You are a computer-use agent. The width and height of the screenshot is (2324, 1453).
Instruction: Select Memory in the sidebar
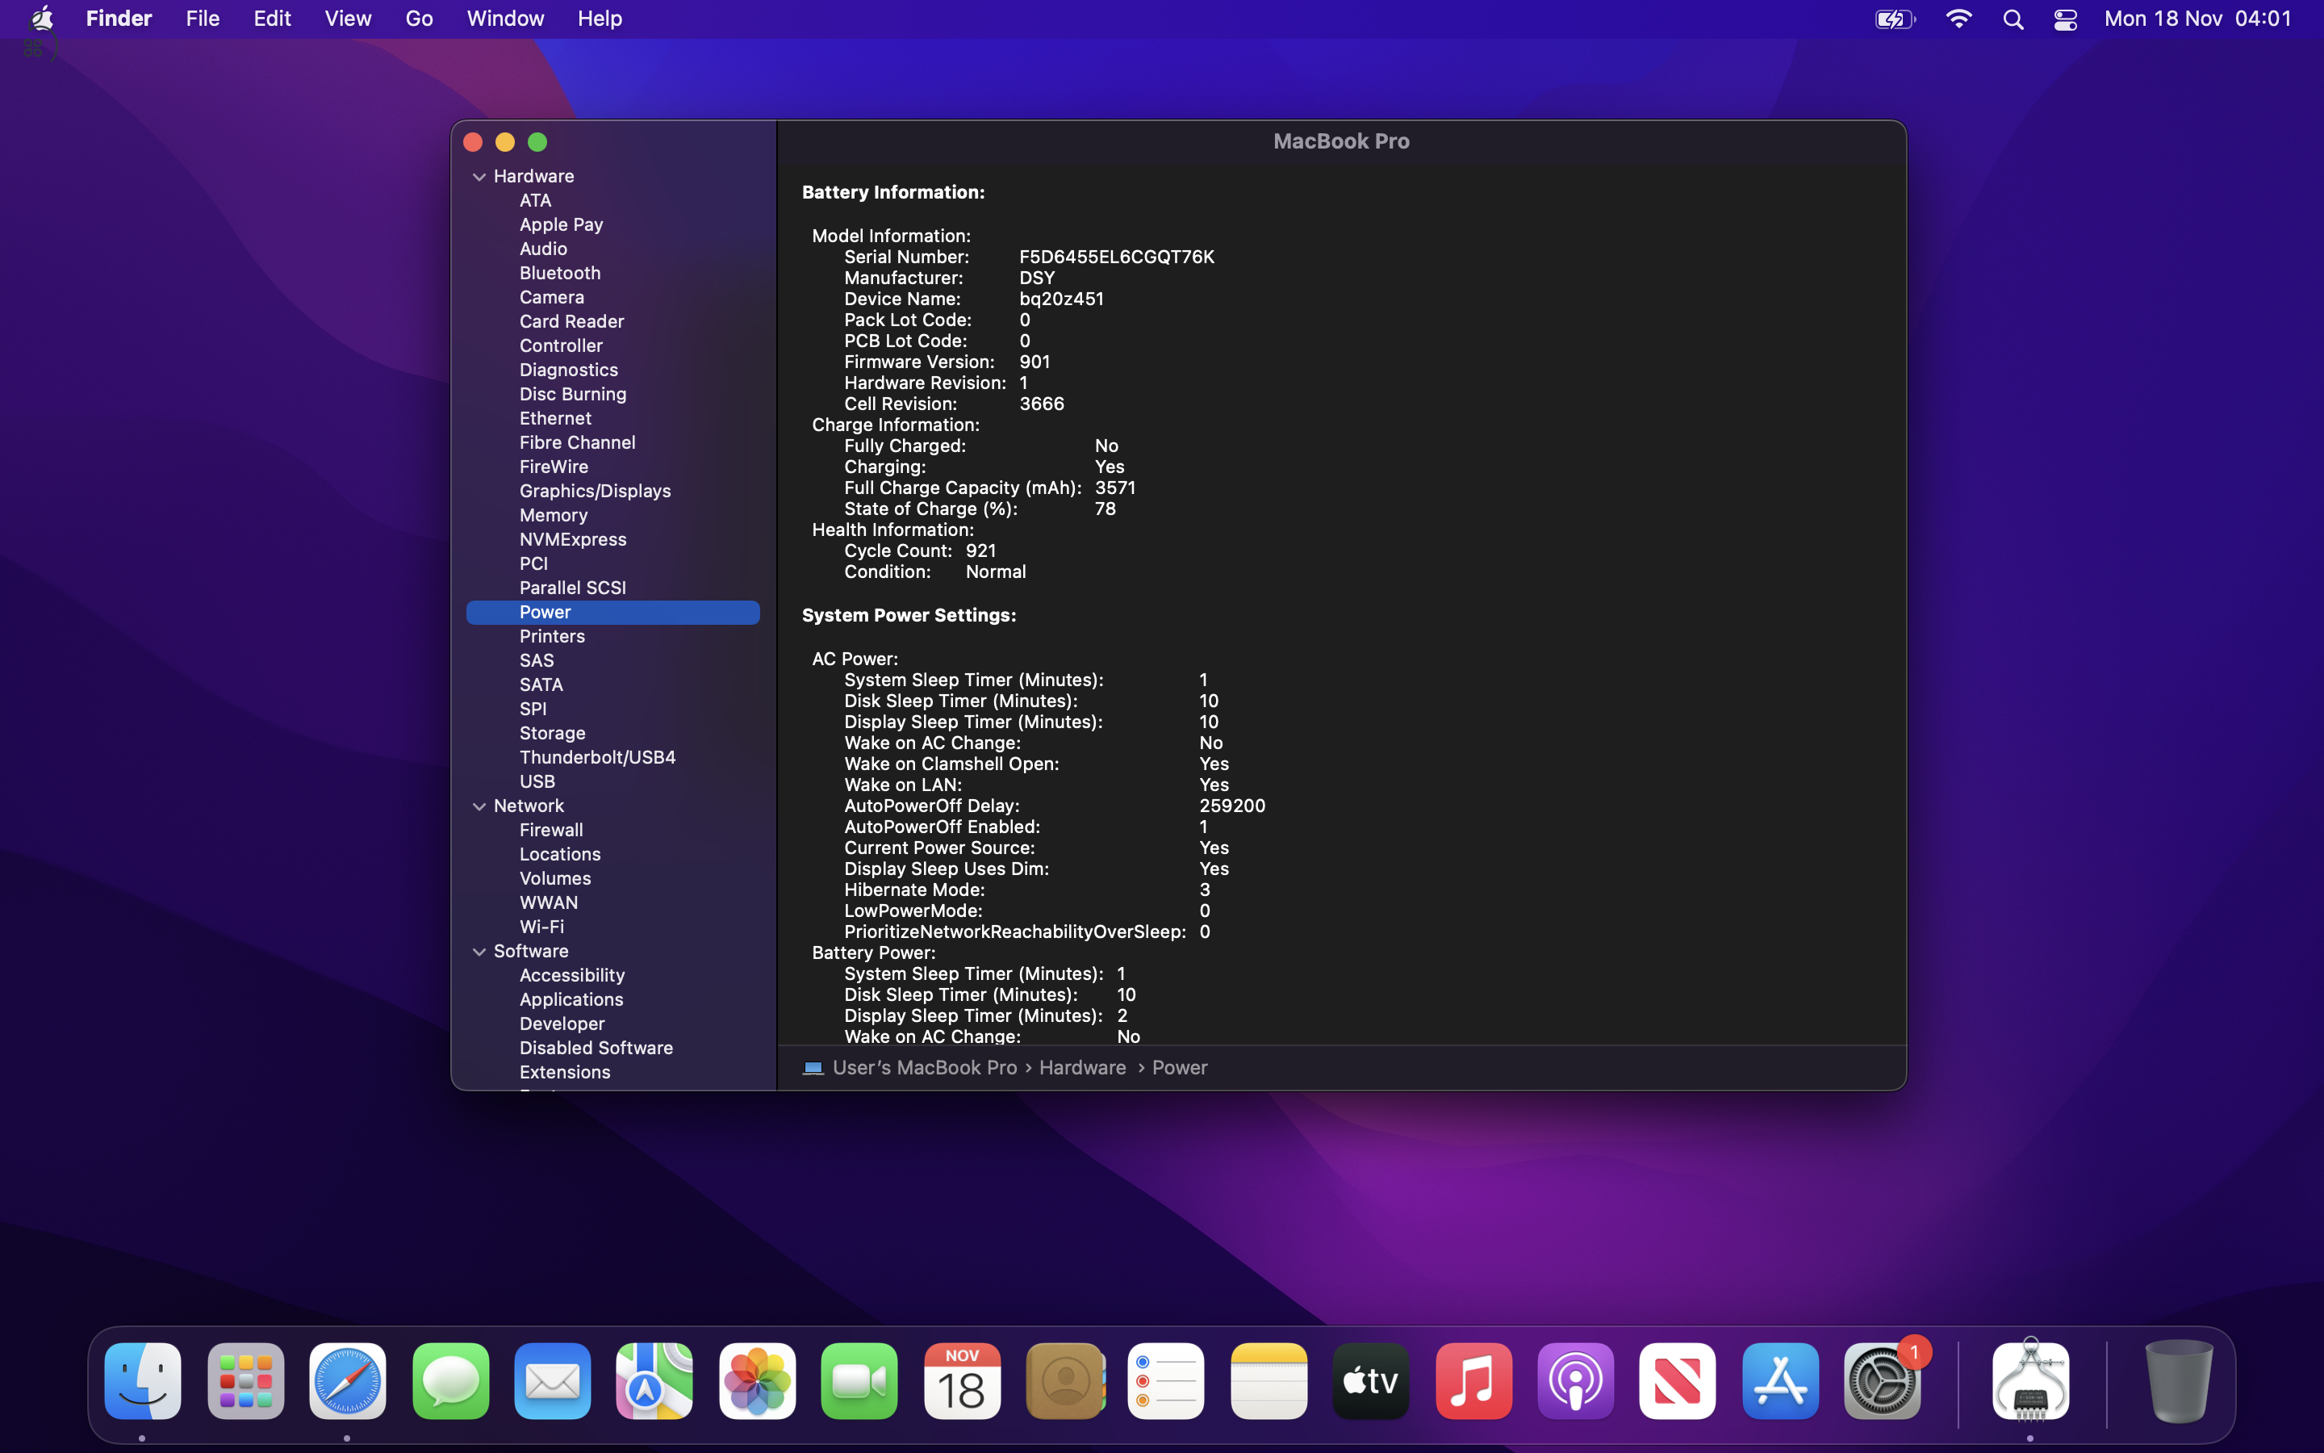click(553, 515)
